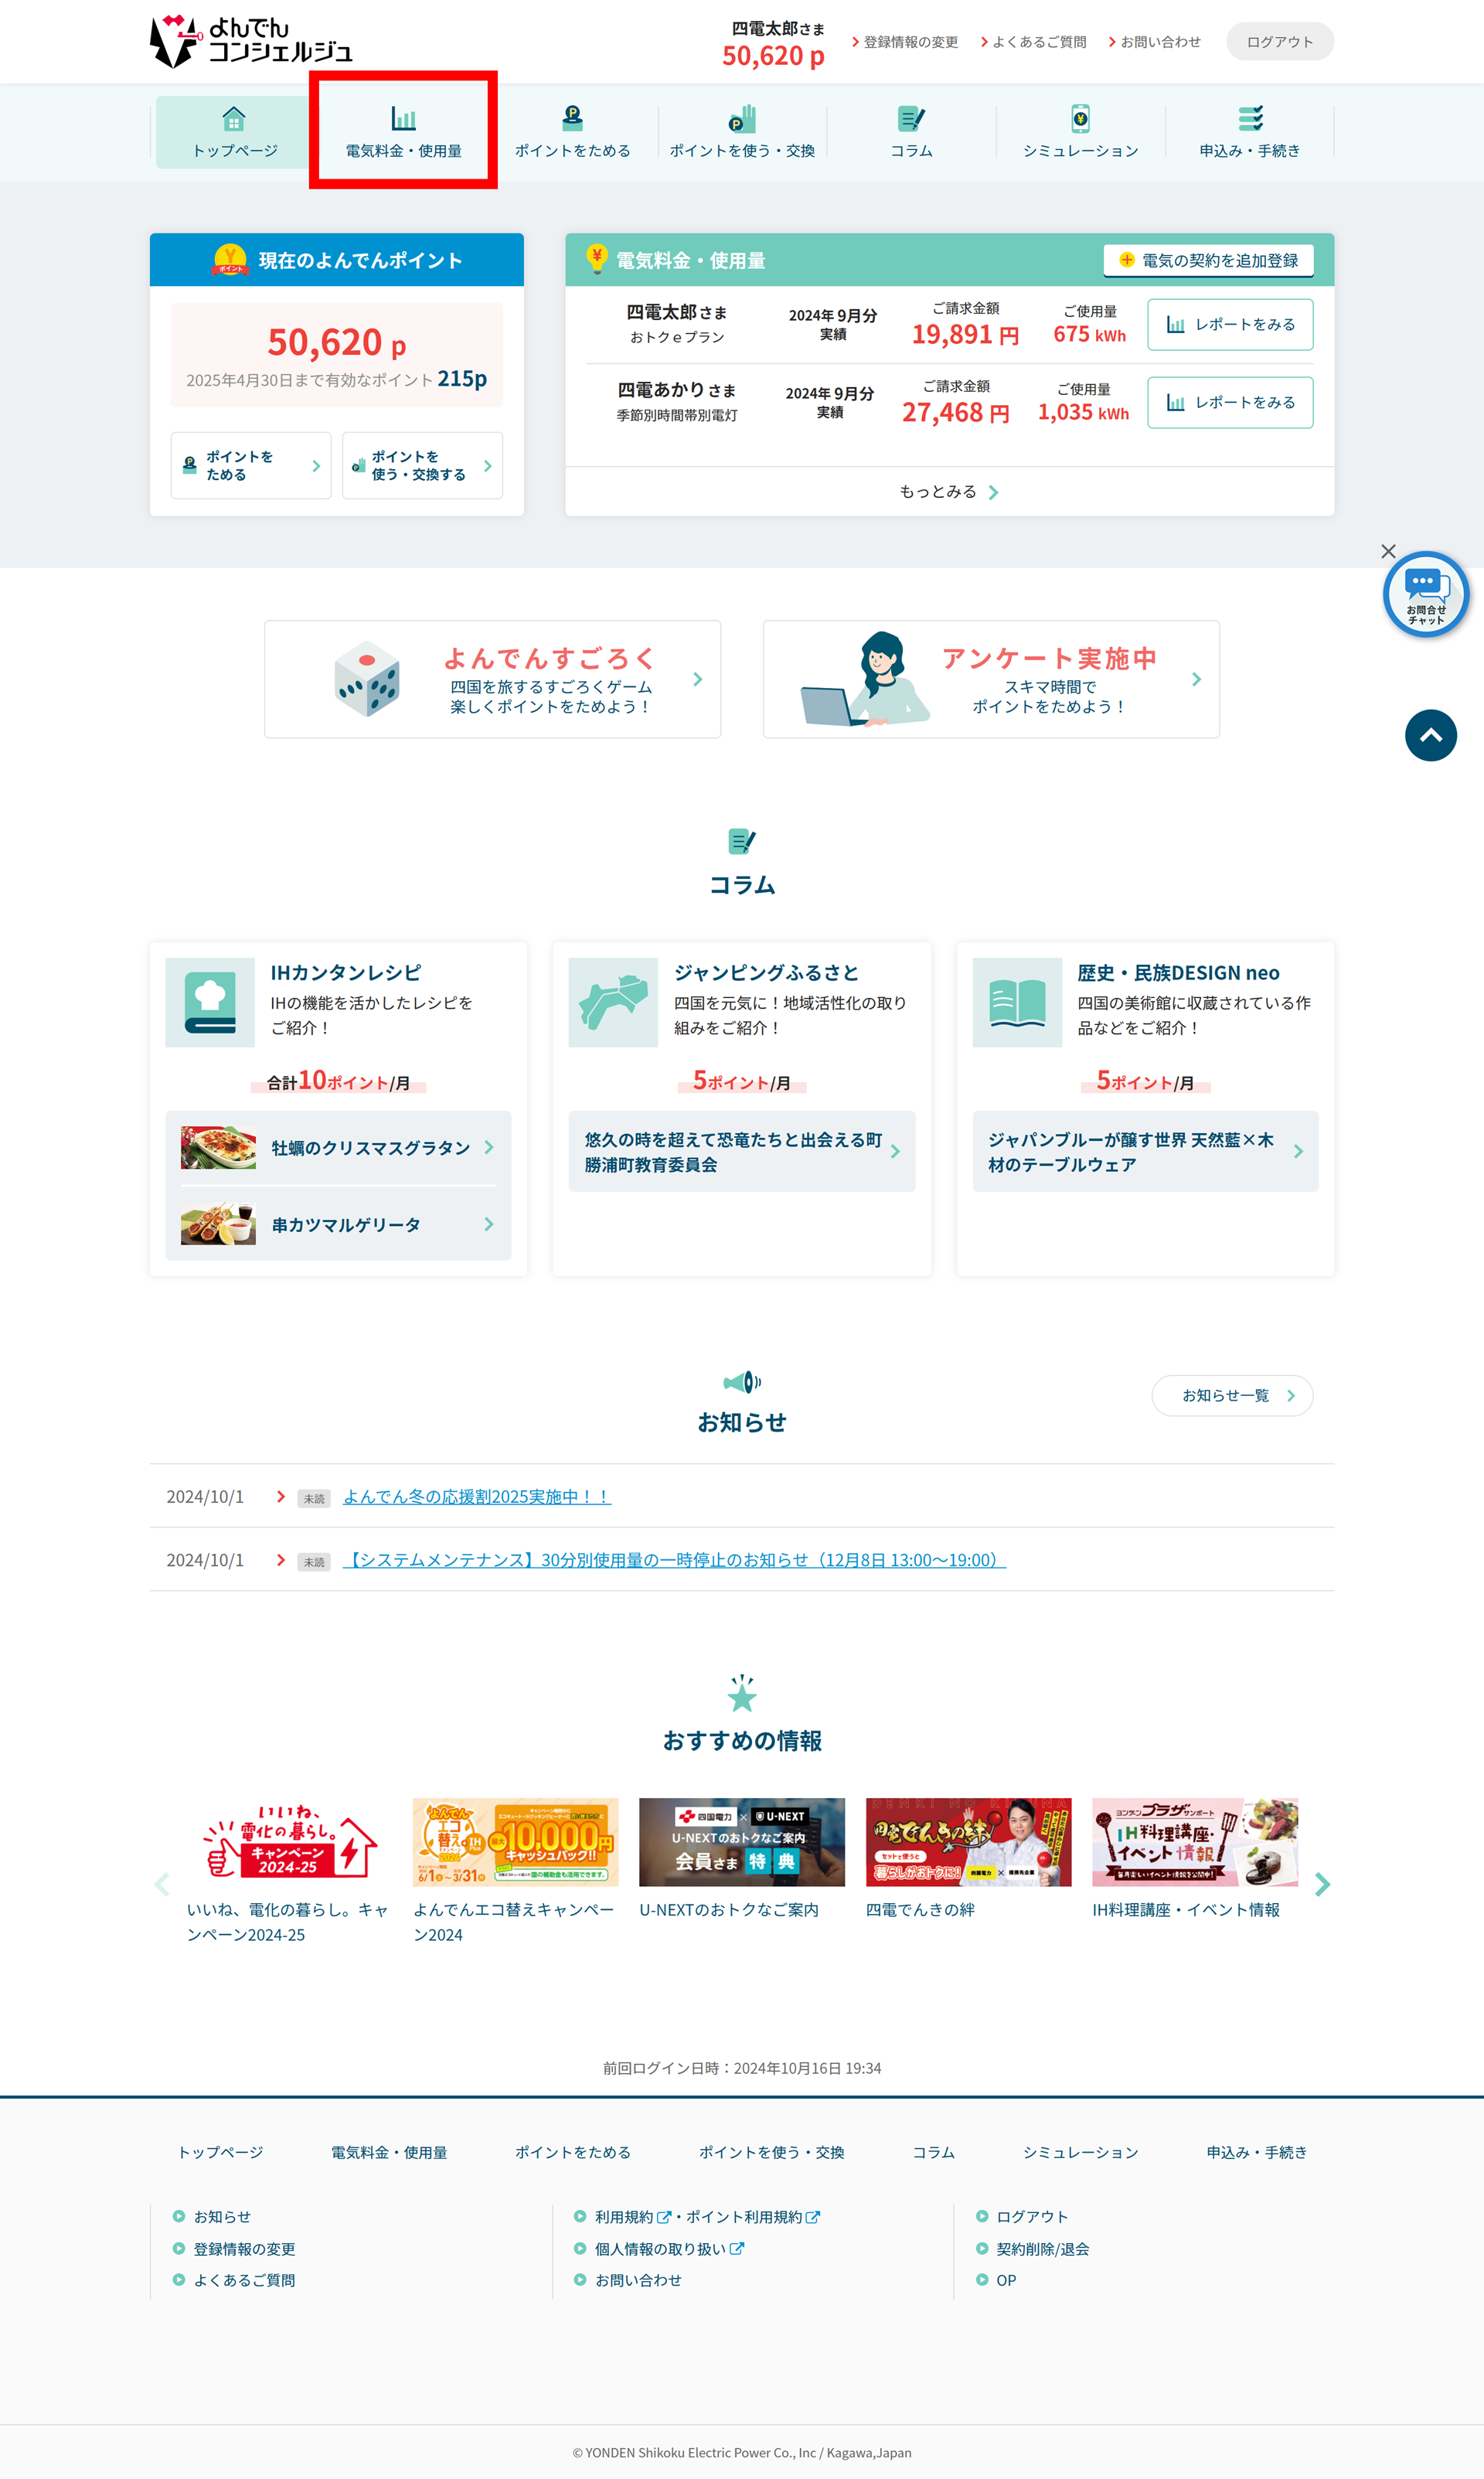Image resolution: width=1484 pixels, height=2479 pixels.
Task: Click the ログアウト button in the header
Action: 1279,41
